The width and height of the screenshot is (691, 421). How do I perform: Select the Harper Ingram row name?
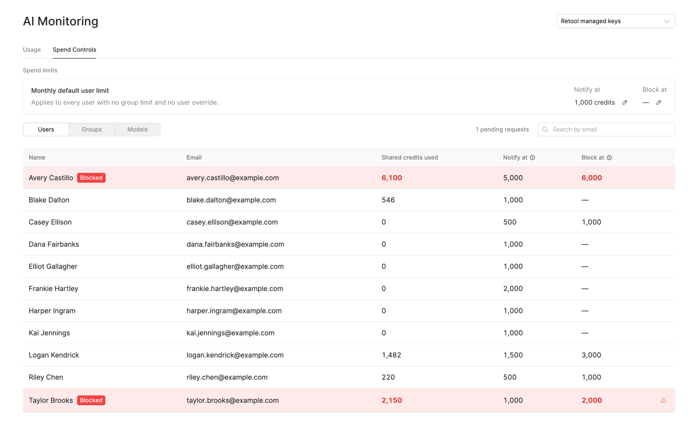pyautogui.click(x=52, y=311)
